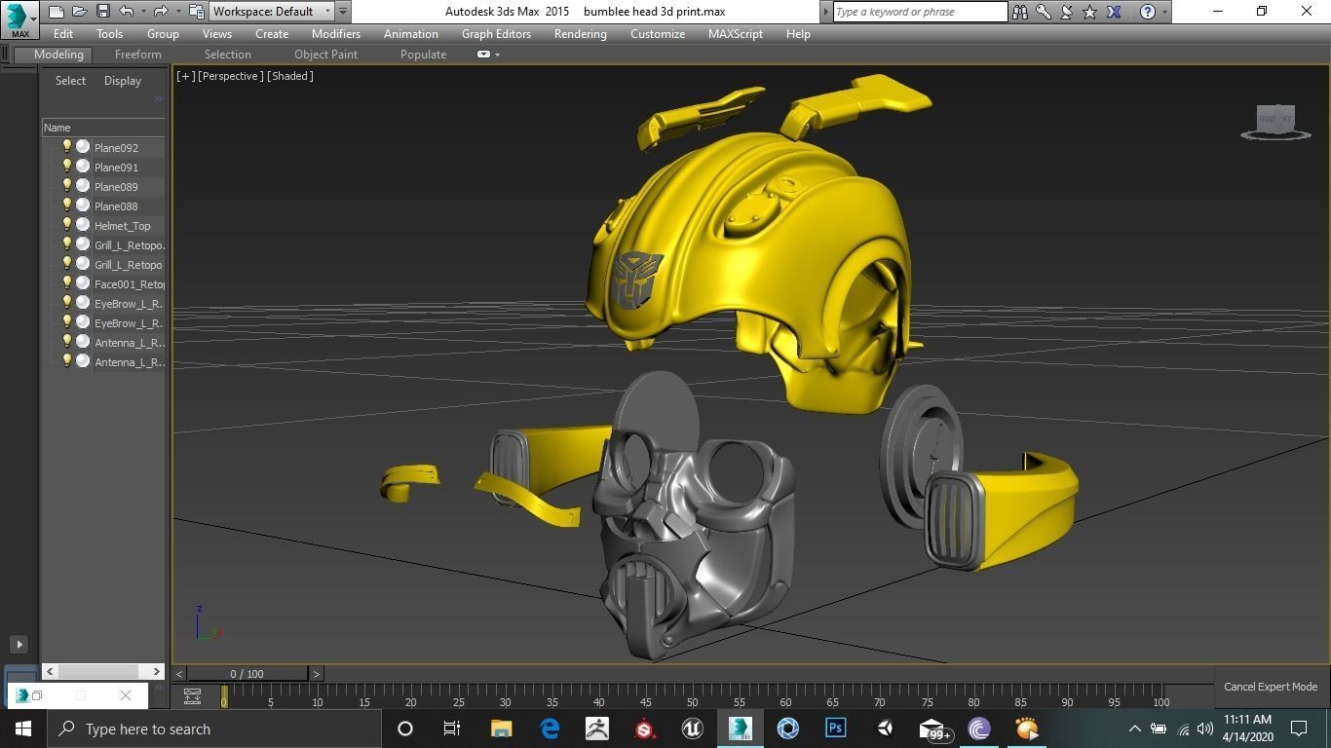
Task: Toggle the light bulb visibility for Plane091
Action: point(67,167)
